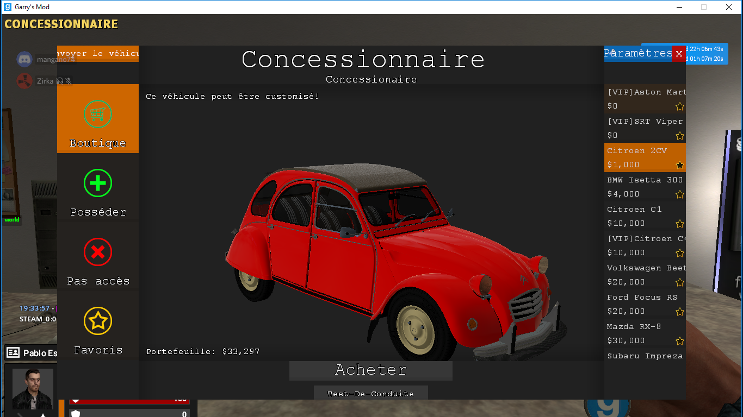Select the BMW Isetta 300 entry
Screen dimensions: 743x417
click(x=645, y=187)
